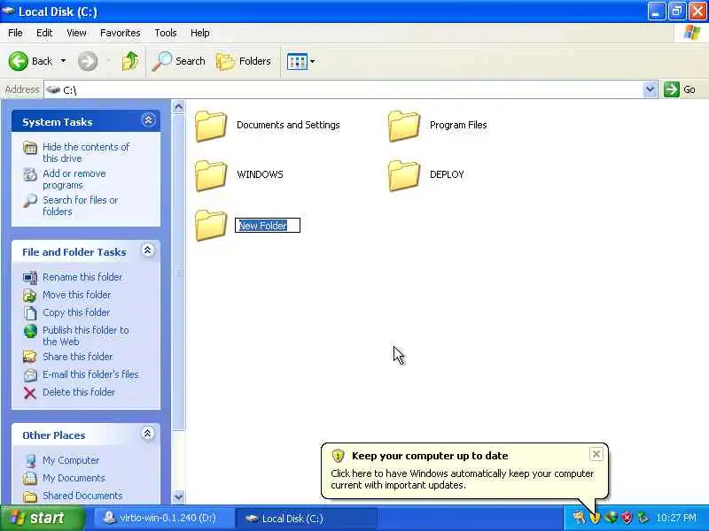Click the Keep your computer up to date balloon
Image resolution: width=709 pixels, height=531 pixels.
click(464, 471)
